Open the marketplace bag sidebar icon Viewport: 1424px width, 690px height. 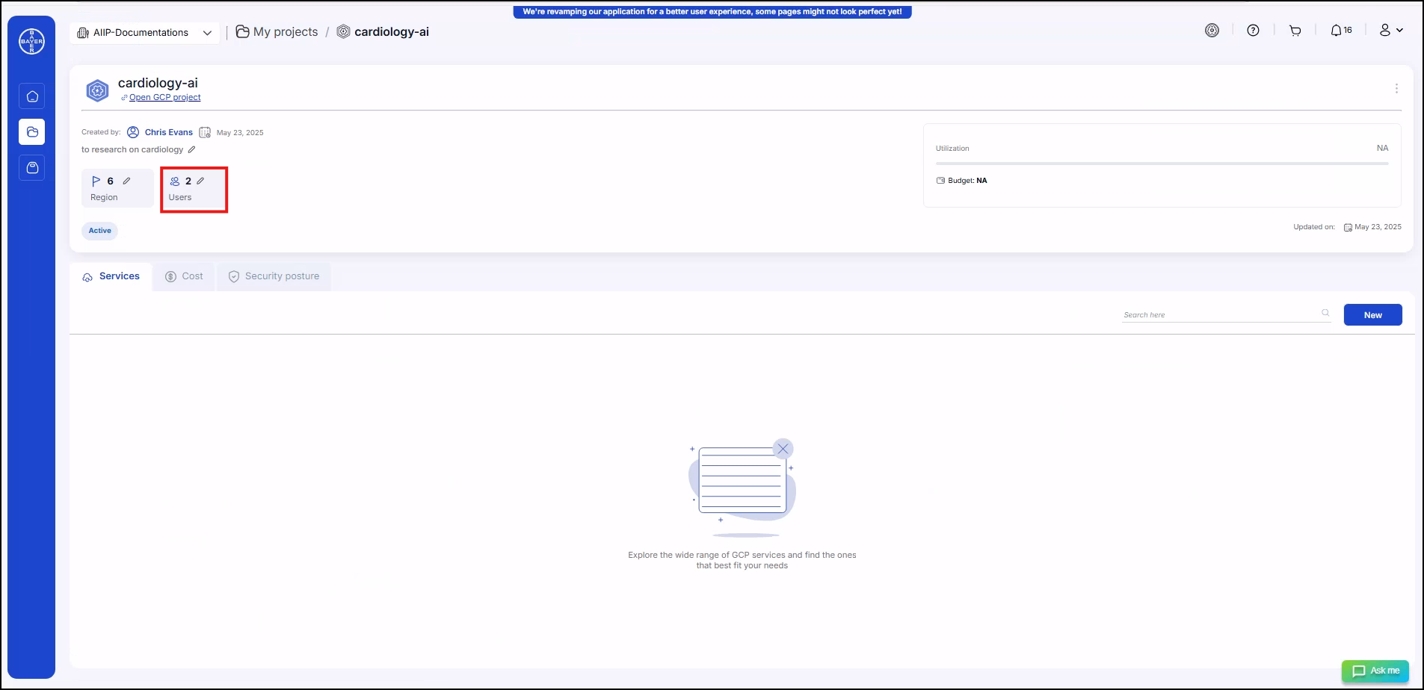pos(32,168)
